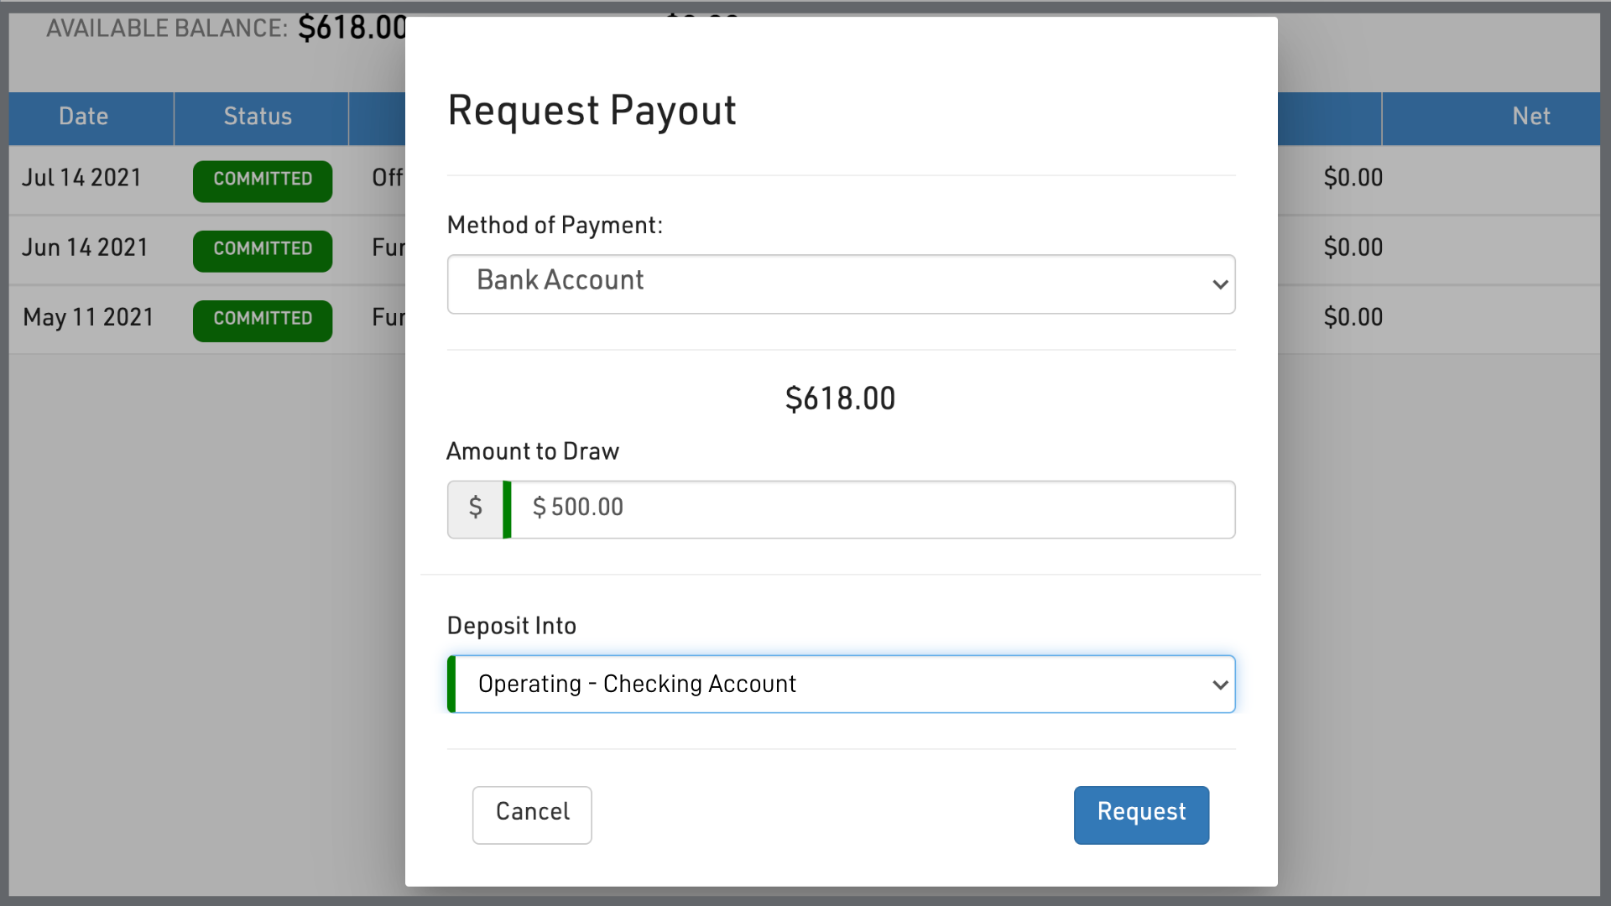Viewport: 1611px width, 906px height.
Task: Select the May 11 2021 date cell
Action: click(x=88, y=317)
